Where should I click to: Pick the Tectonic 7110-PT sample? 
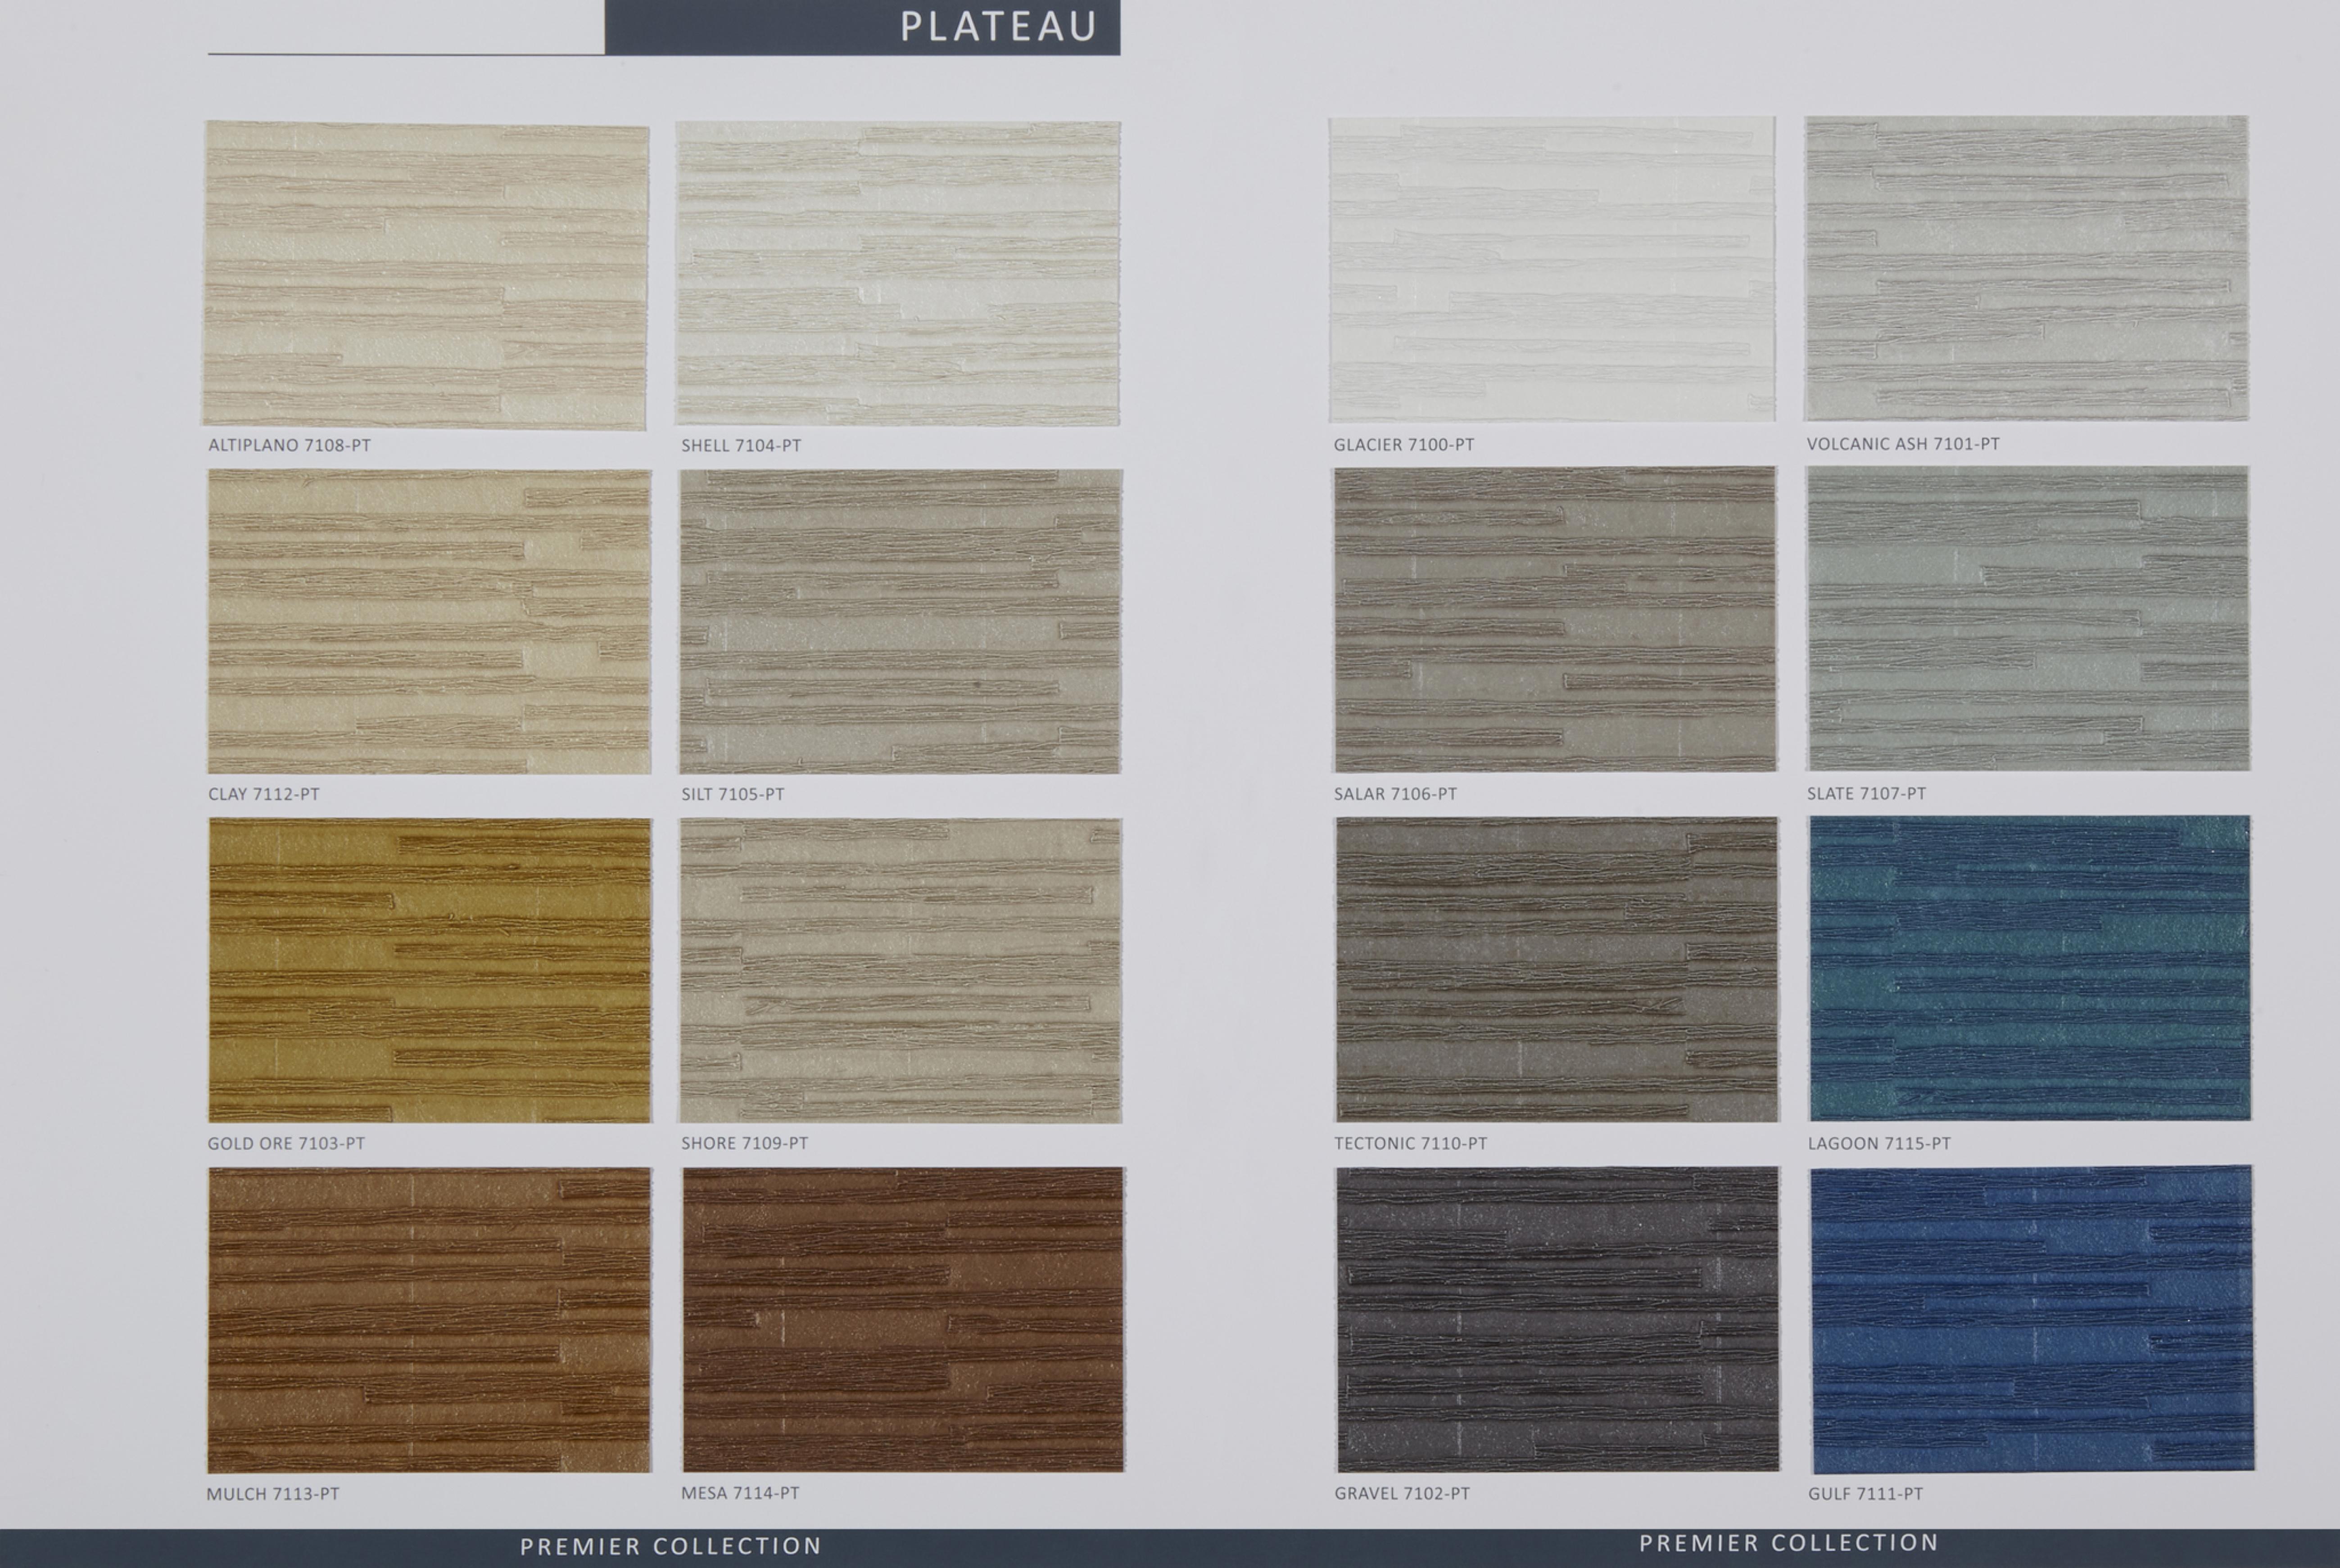click(1557, 968)
